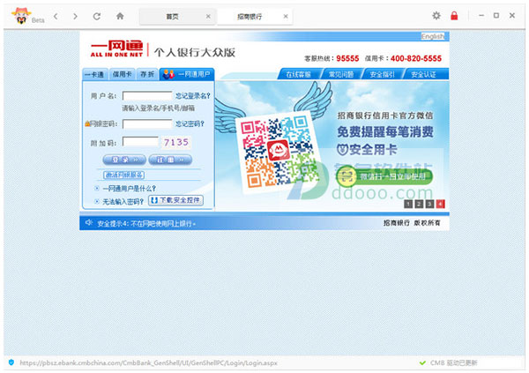Go back with the browser back arrow
Screen dimensions: 529x373
coord(56,16)
